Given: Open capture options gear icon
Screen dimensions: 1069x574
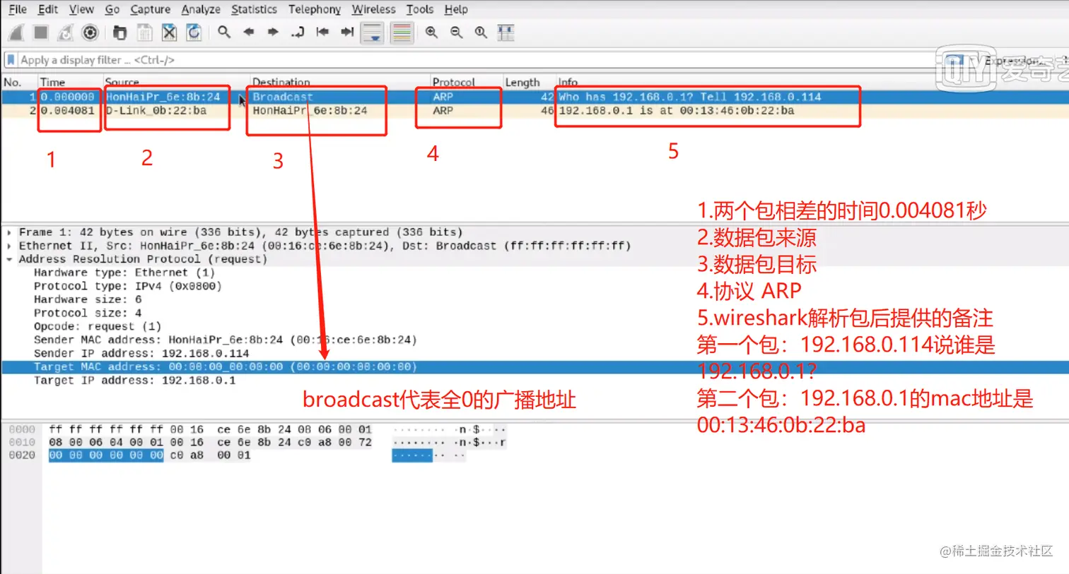Looking at the screenshot, I should point(90,32).
